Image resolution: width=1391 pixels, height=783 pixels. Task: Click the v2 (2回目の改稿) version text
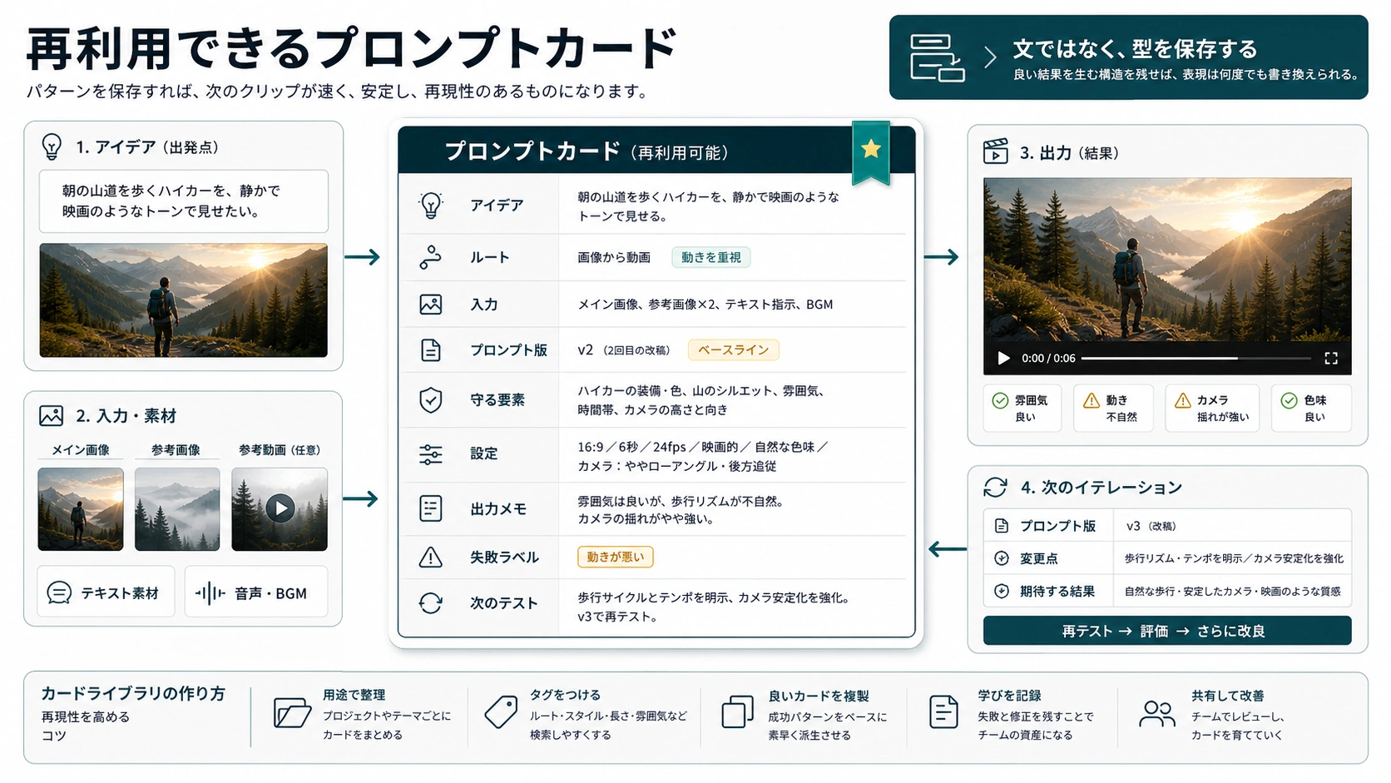coord(623,349)
